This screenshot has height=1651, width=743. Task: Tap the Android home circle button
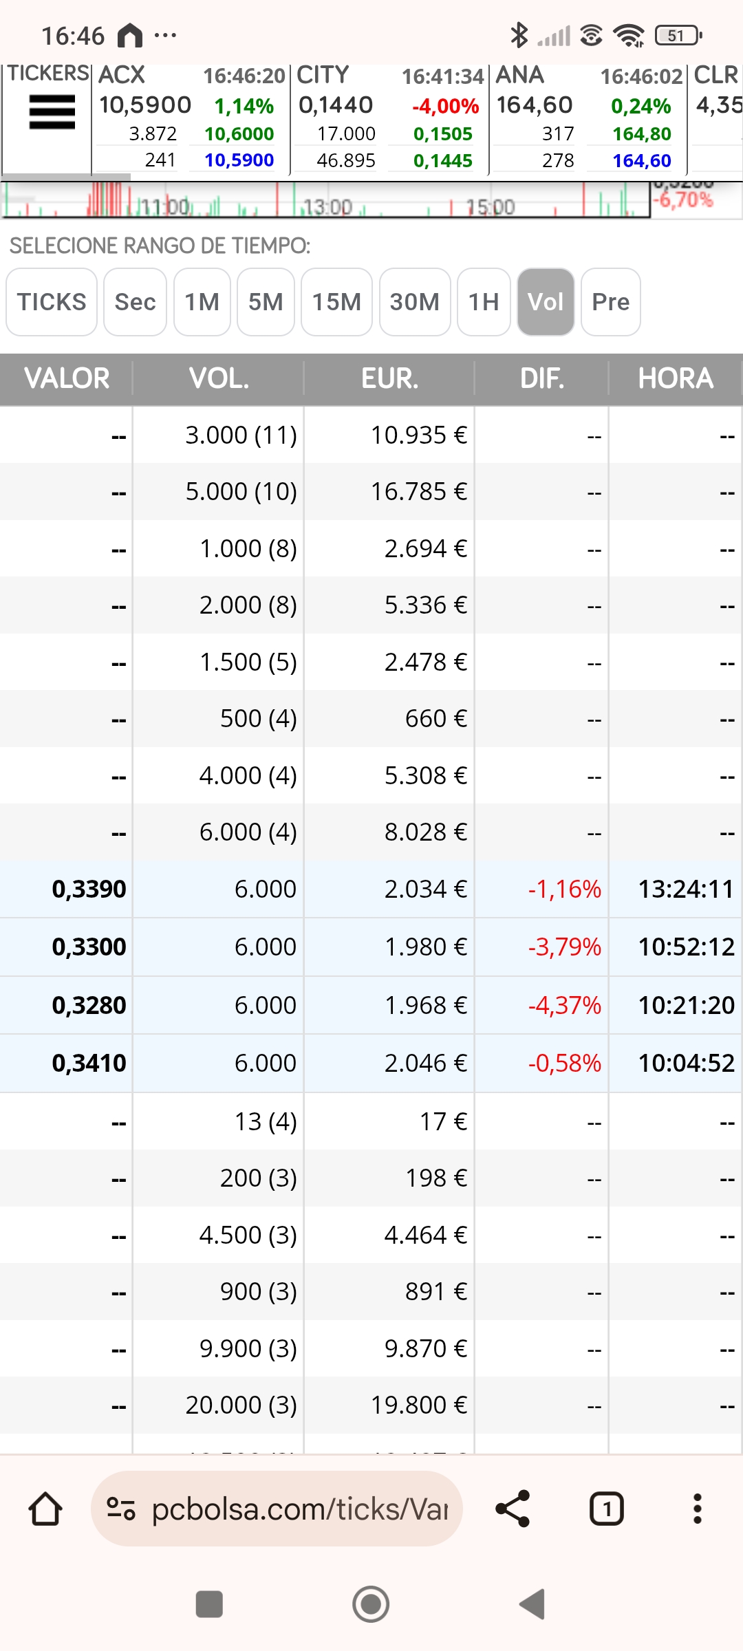371,1604
